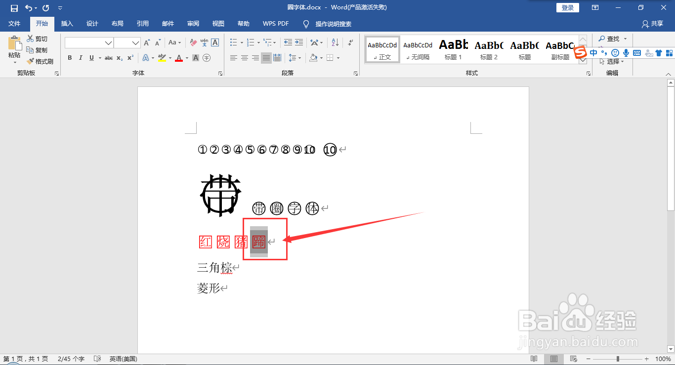This screenshot has width=675, height=365.
Task: Click the Redo icon in quick access bar
Action: (x=46, y=8)
